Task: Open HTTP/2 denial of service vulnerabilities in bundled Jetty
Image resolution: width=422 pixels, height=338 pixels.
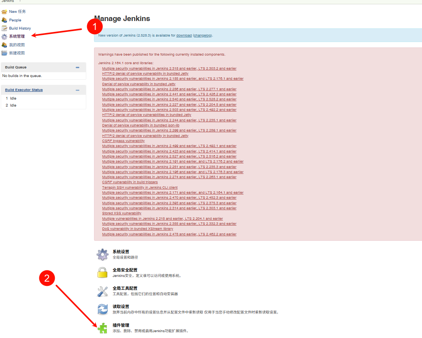Action: click(x=146, y=115)
